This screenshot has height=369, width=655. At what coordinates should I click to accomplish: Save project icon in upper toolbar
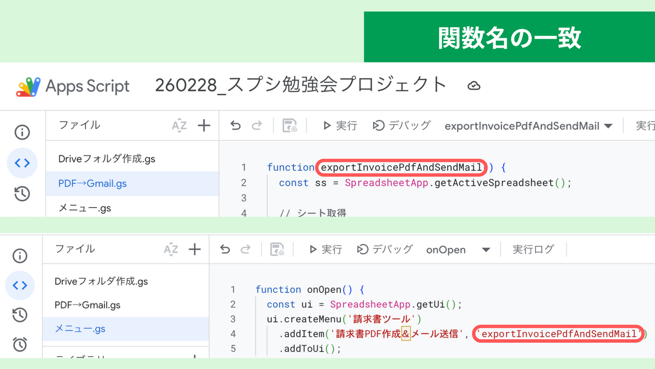pos(289,126)
